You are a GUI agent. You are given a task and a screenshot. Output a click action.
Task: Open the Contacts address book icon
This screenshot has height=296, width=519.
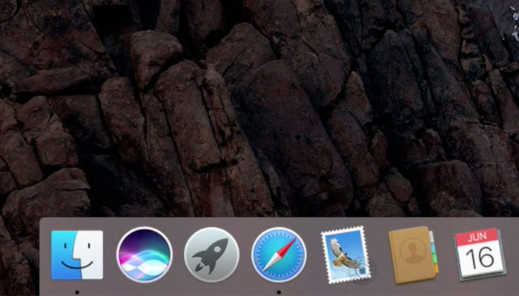(x=414, y=255)
